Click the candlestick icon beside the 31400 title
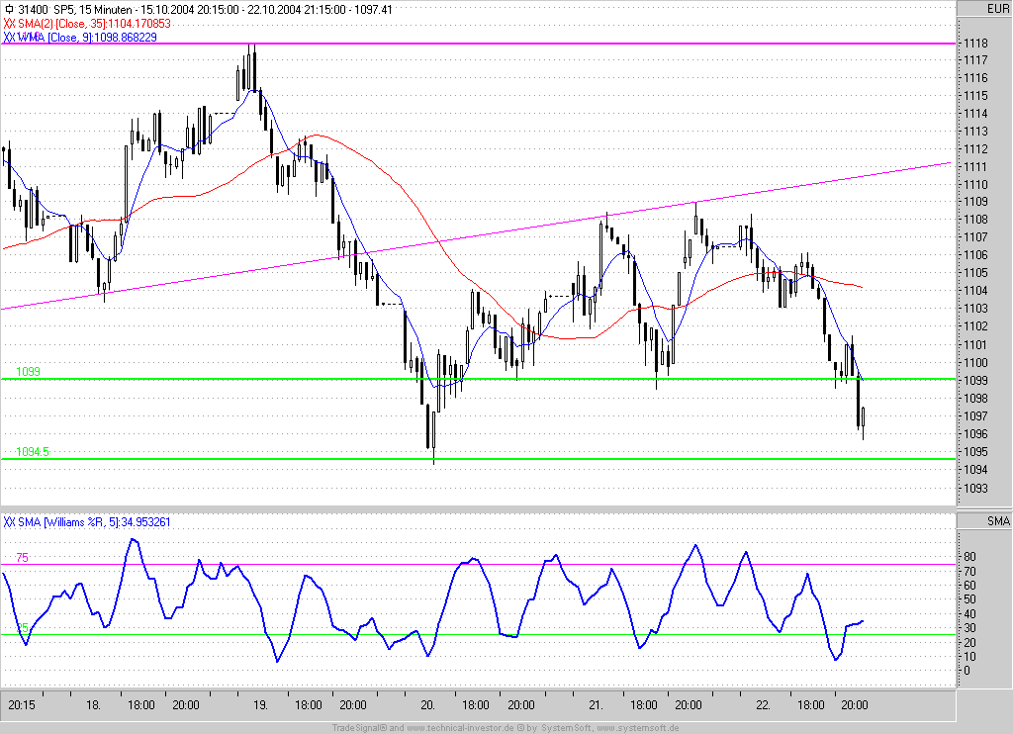1013x734 pixels. coord(9,10)
